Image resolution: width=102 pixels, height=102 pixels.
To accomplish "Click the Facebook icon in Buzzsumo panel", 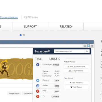I will pyautogui.click(x=38, y=65).
